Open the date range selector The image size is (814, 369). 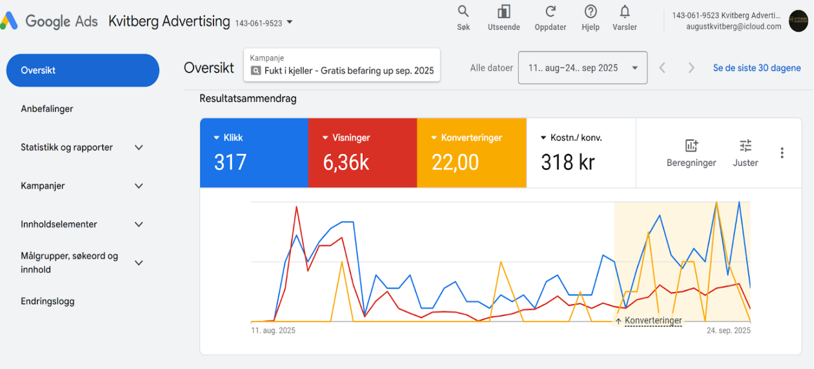[x=582, y=67]
